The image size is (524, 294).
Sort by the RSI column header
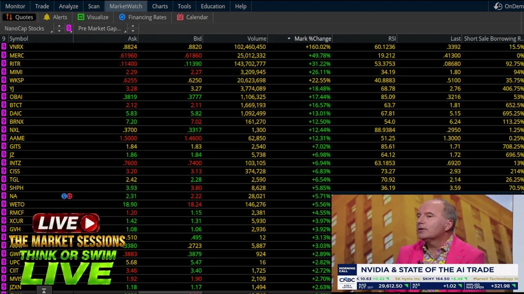364,38
